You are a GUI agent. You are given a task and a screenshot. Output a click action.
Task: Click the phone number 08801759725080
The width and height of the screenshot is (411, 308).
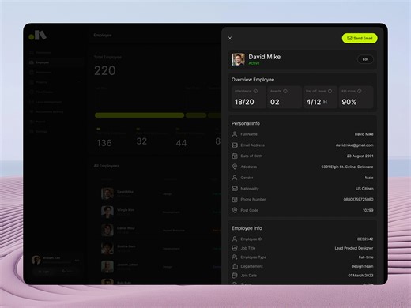pos(358,199)
